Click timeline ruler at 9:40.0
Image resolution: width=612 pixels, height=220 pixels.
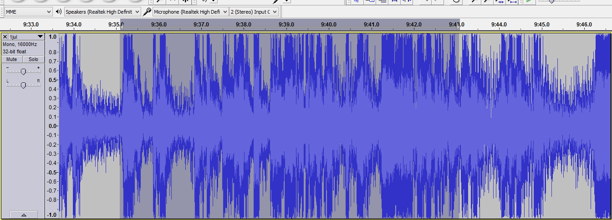click(x=328, y=24)
